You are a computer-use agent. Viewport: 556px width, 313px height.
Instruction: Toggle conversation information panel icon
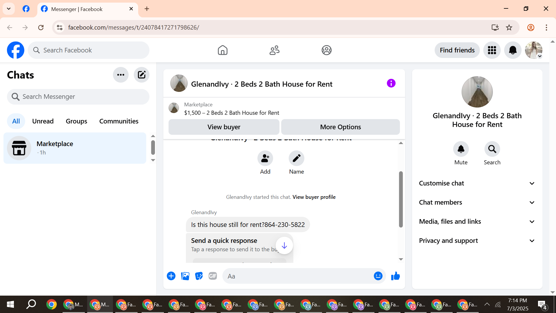[391, 83]
